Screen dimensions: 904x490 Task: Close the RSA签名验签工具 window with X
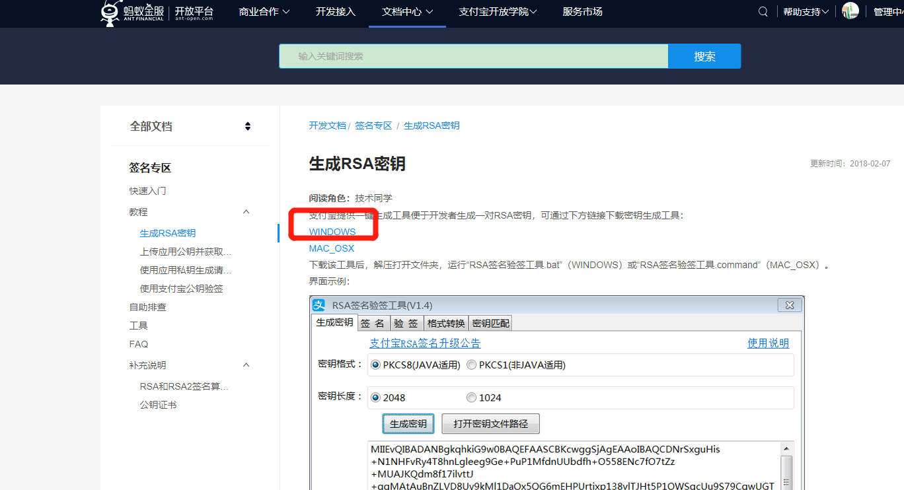pos(789,305)
